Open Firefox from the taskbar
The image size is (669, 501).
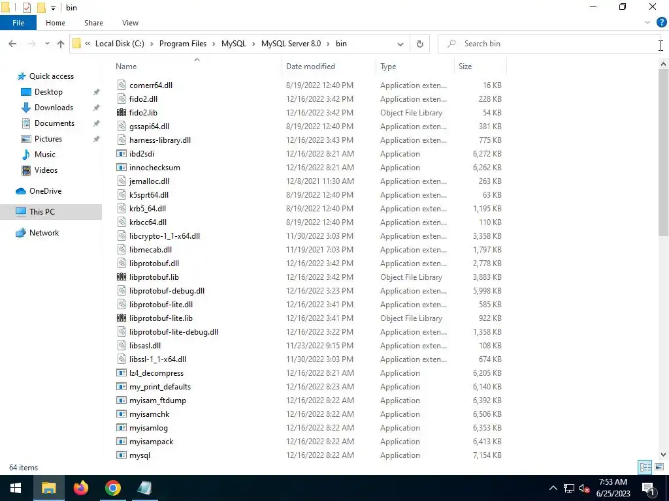80,488
